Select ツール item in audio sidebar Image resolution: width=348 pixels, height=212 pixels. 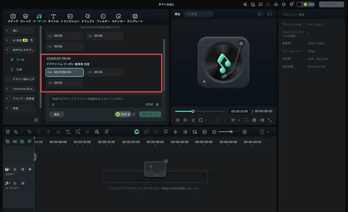[x=21, y=60]
